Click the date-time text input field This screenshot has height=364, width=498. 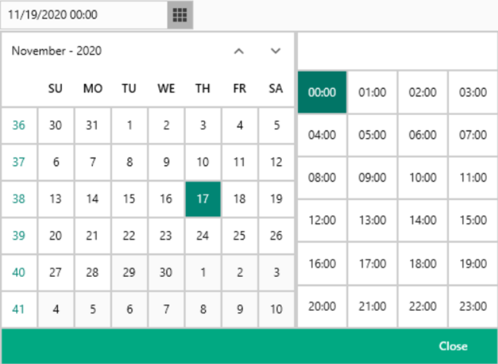[x=84, y=15]
